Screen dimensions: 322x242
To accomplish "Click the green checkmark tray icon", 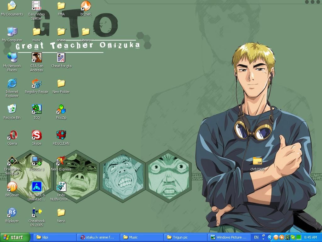I will (x=293, y=237).
